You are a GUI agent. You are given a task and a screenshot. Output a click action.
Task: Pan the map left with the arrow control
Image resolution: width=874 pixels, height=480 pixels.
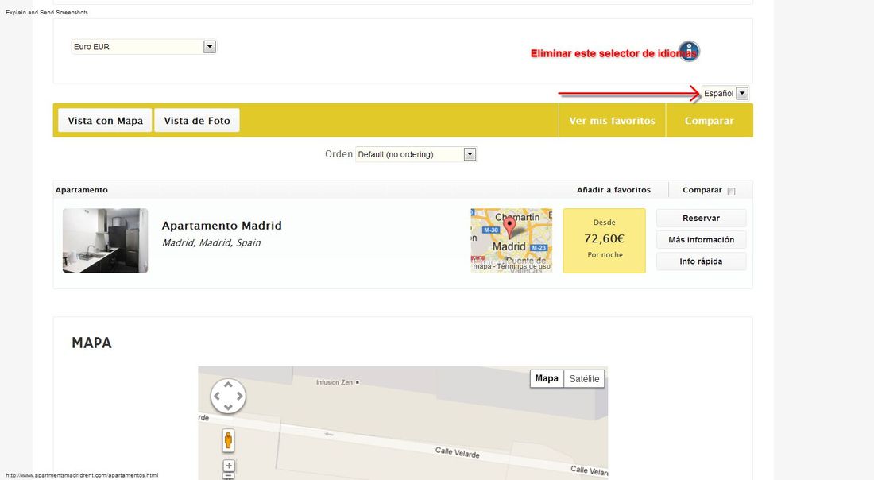coord(217,396)
